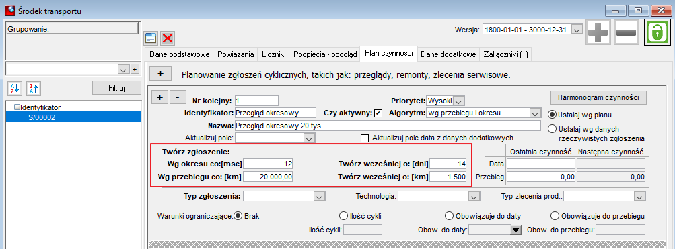This screenshot has width=675, height=249.
Task: Click Twórz wcześniej o [dni] field
Action: point(448,164)
